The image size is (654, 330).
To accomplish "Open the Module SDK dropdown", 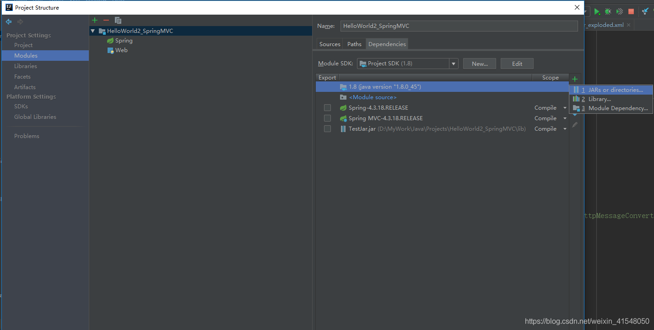I will click(x=454, y=64).
